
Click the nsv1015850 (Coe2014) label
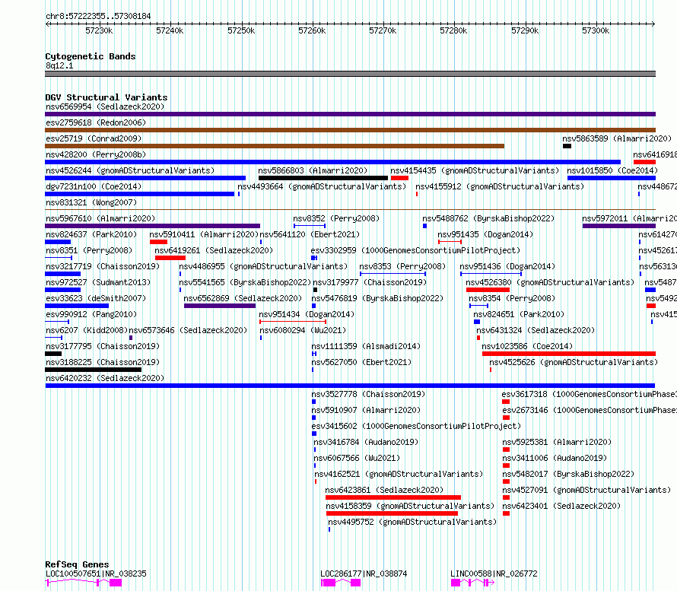point(612,170)
